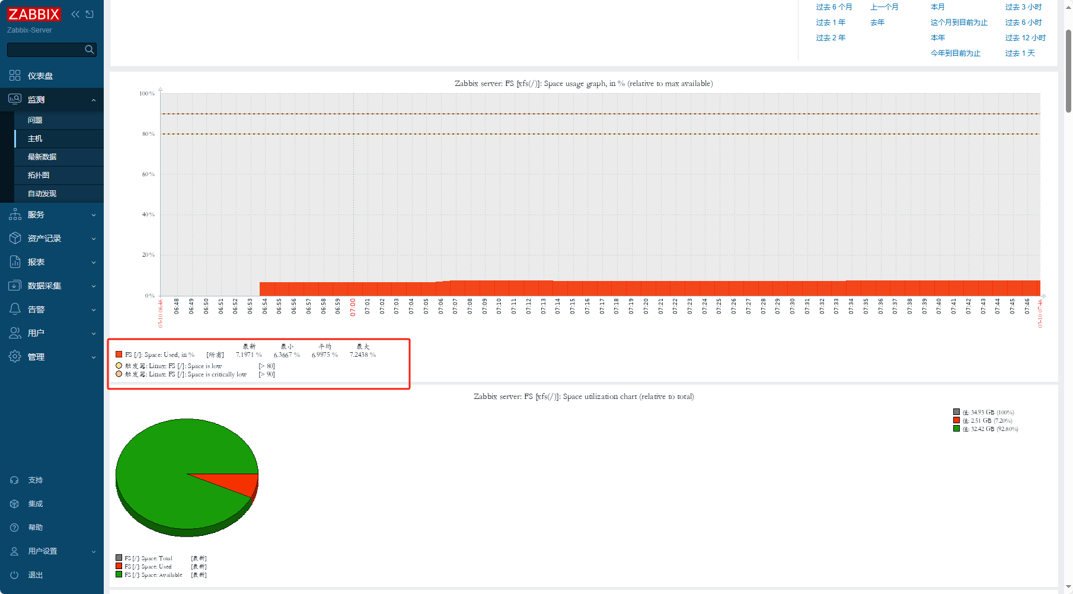The width and height of the screenshot is (1073, 594).
Task: Click the 帮助 question mark icon
Action: [14, 528]
